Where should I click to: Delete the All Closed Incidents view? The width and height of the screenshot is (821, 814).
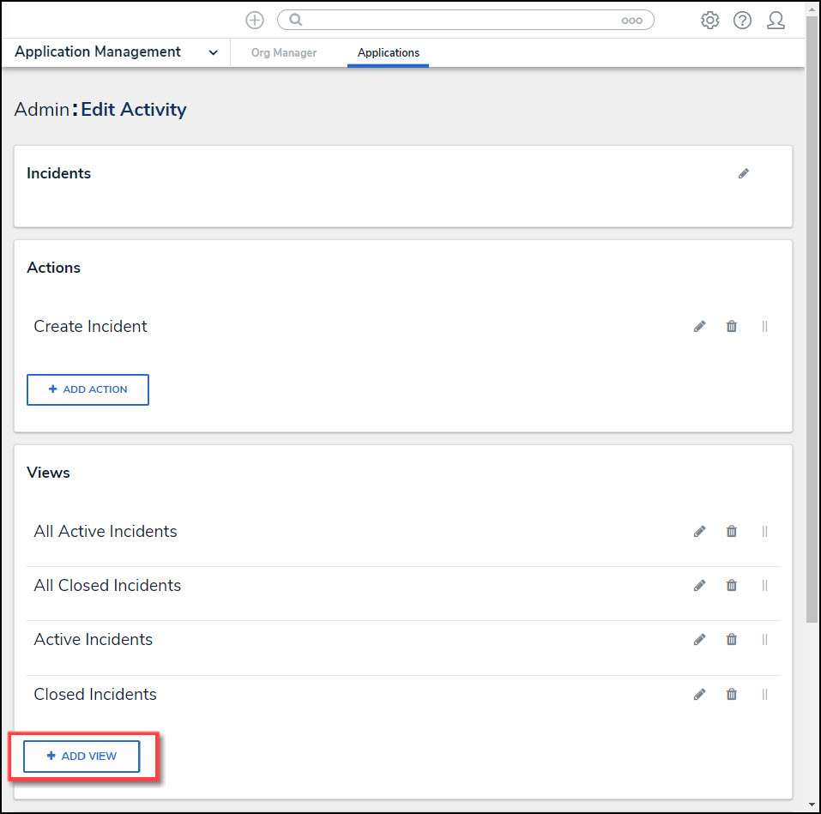[x=732, y=586]
